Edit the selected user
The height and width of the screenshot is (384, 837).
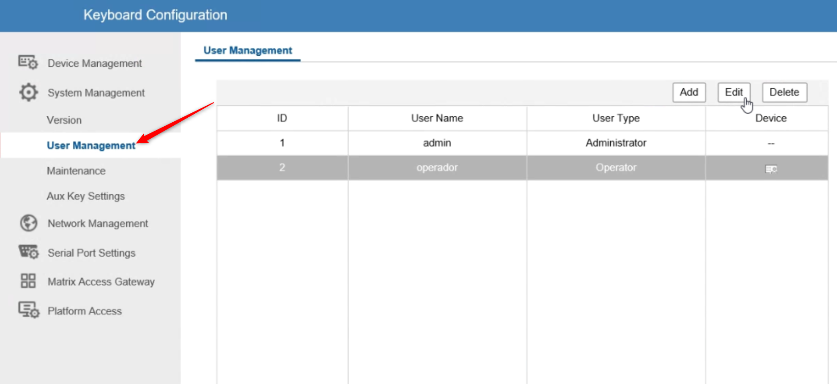734,92
